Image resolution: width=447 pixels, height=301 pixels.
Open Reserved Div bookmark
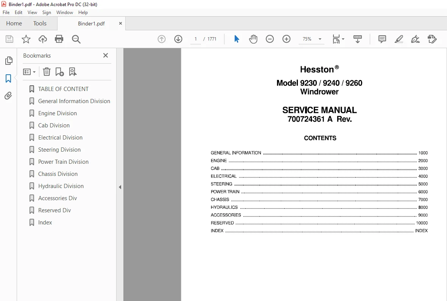pyautogui.click(x=55, y=210)
